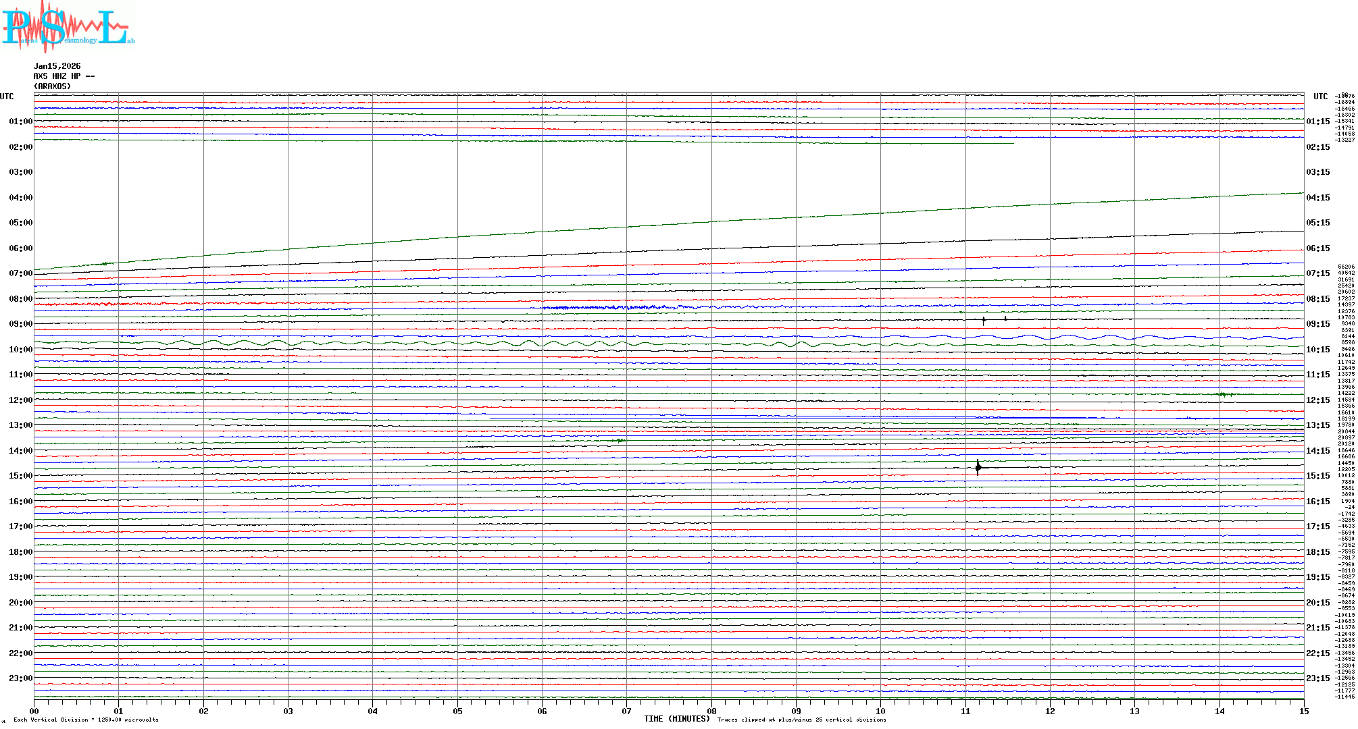Click the right UTC axis header
The height and width of the screenshot is (729, 1358).
point(1320,97)
